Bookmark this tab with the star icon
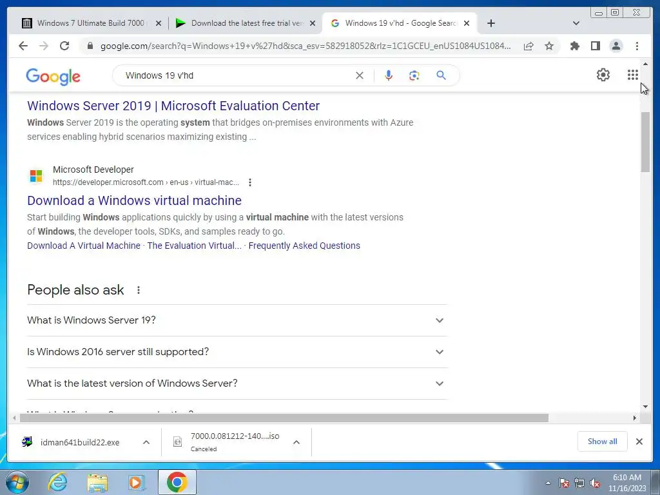Screen dimensions: 660x495 (x=549, y=46)
